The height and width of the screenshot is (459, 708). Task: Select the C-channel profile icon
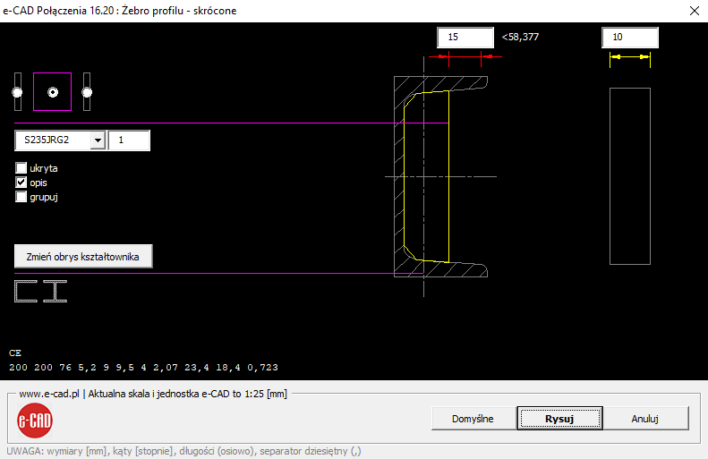(x=26, y=291)
